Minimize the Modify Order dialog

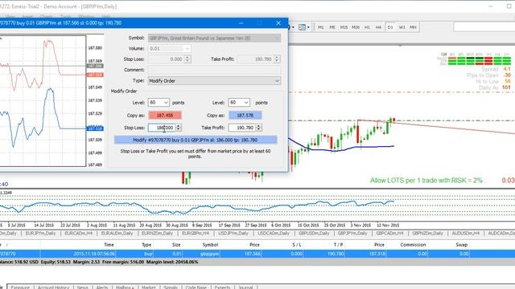click(241, 23)
